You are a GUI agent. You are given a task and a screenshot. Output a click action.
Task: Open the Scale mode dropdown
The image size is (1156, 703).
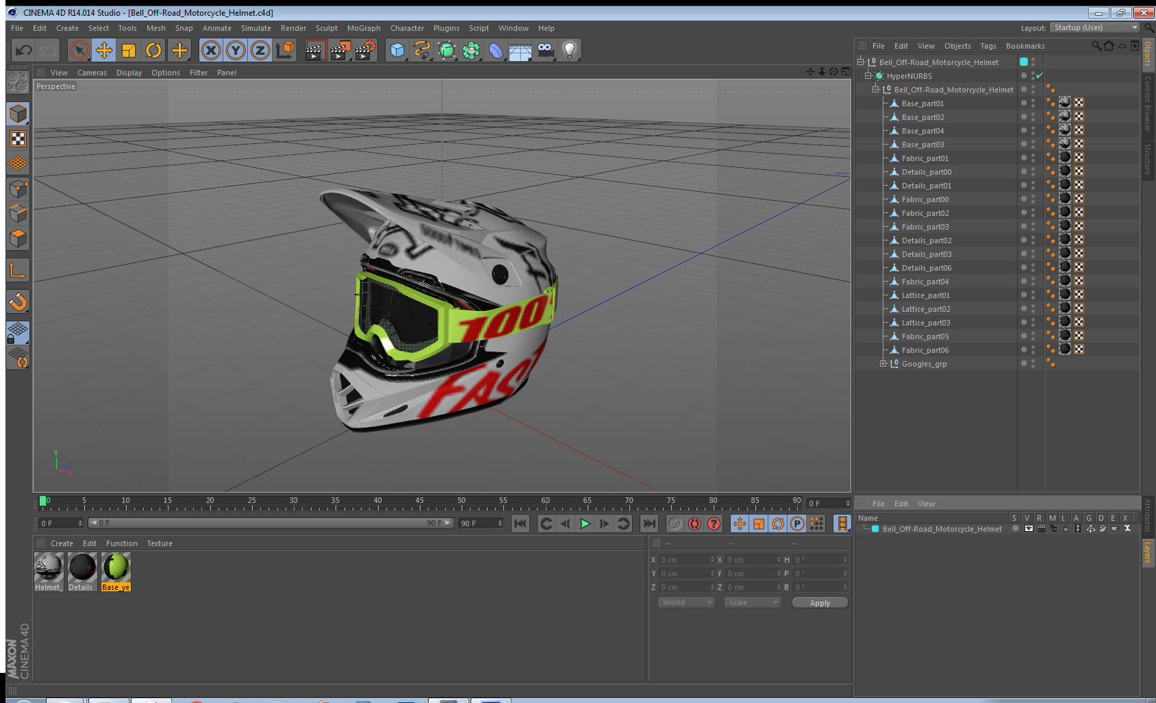click(753, 602)
